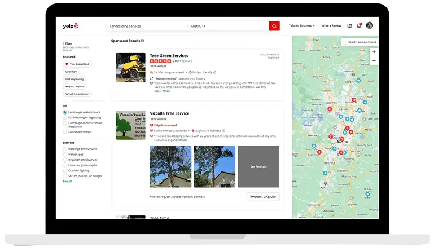This screenshot has height=251, width=434.
Task: Open second Vizcalla portfolio tree photo
Action: point(214,167)
